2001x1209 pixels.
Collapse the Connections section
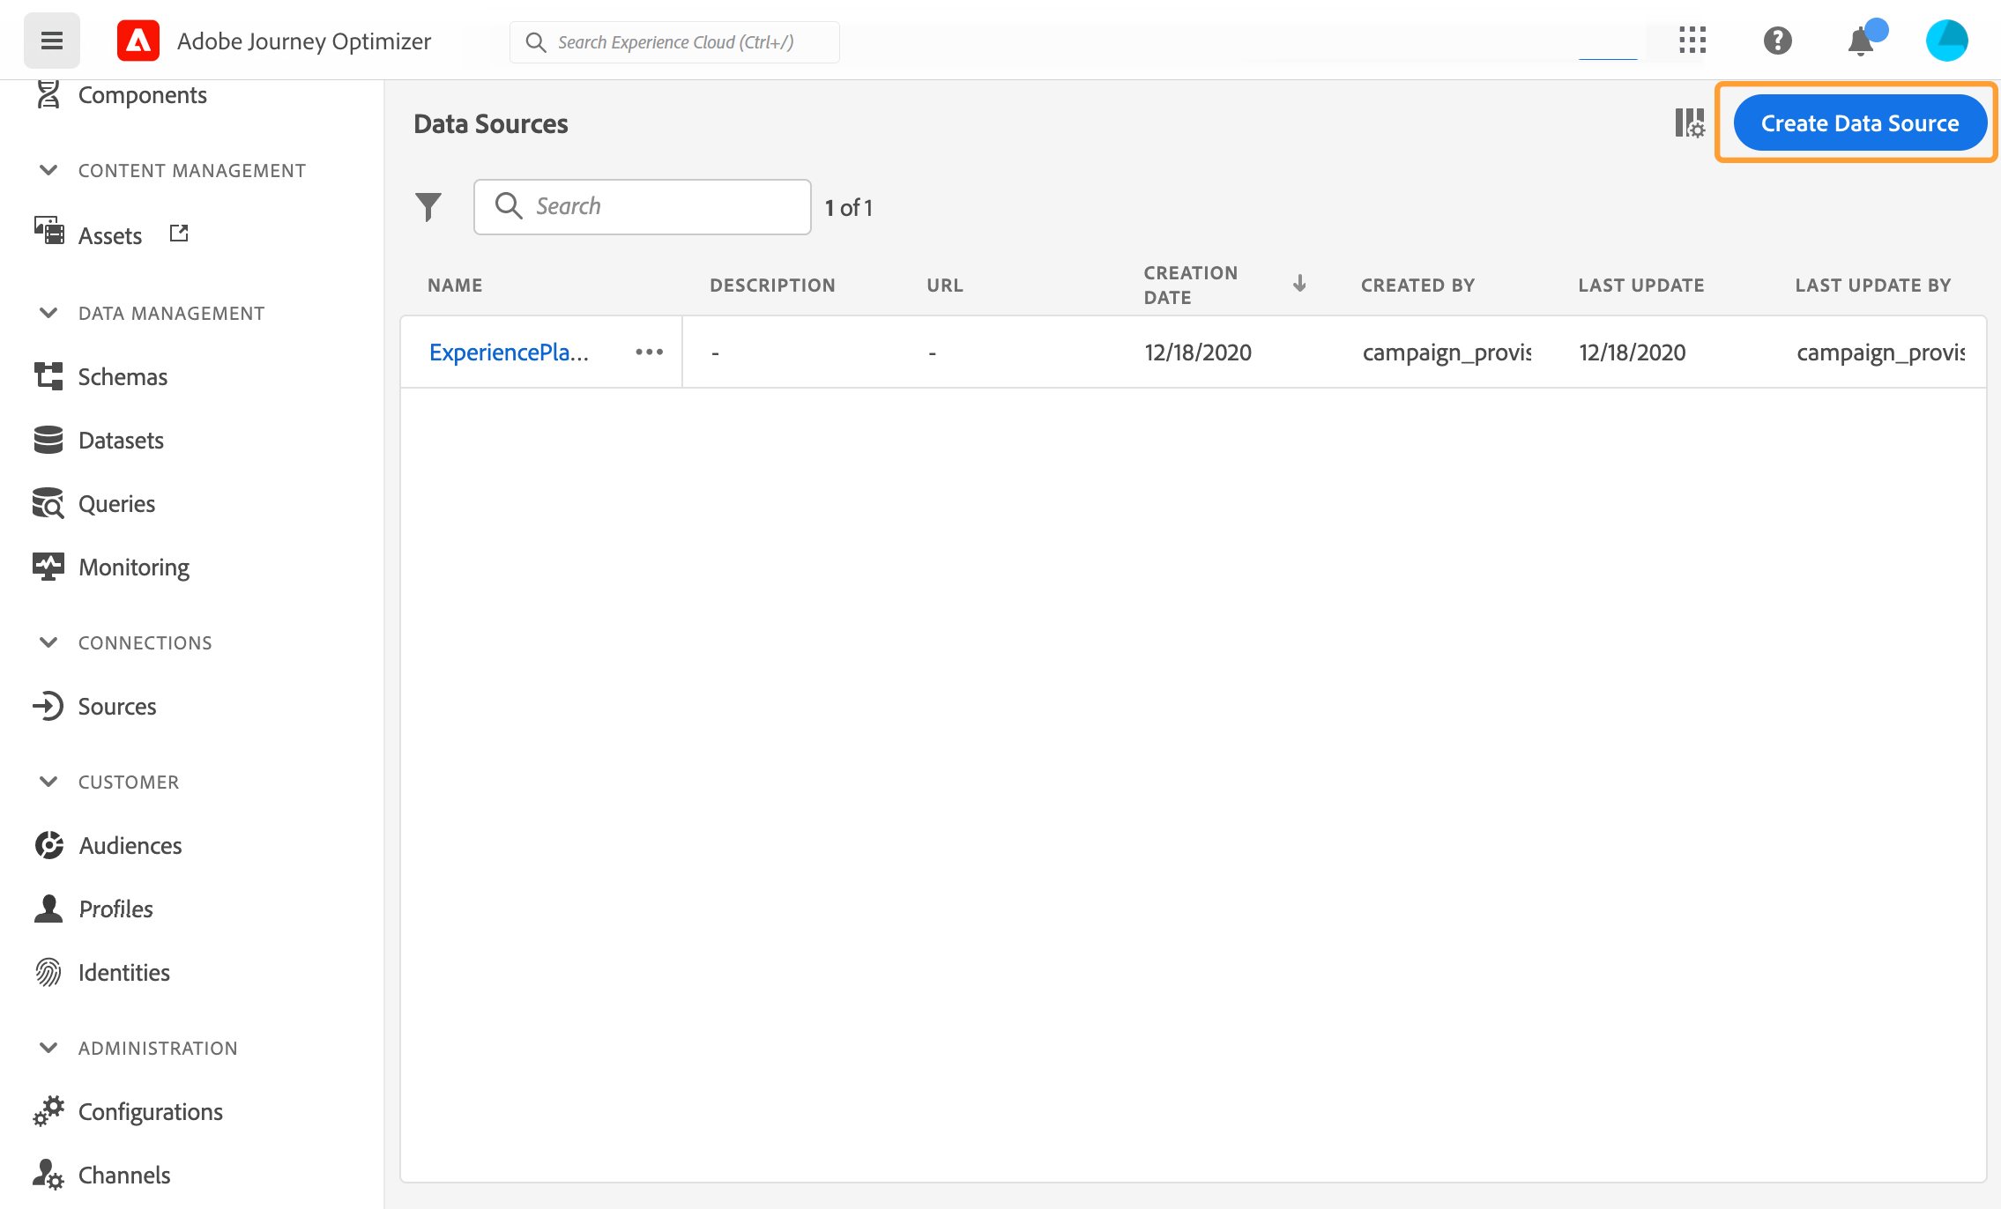tap(48, 643)
